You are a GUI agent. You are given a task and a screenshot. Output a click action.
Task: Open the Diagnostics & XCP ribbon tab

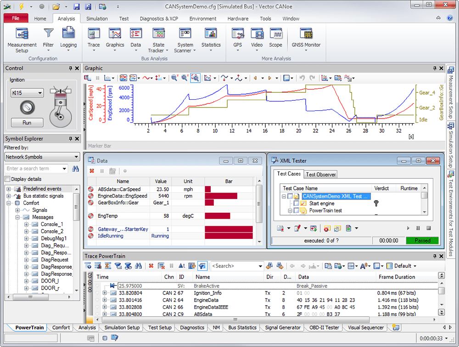click(159, 18)
